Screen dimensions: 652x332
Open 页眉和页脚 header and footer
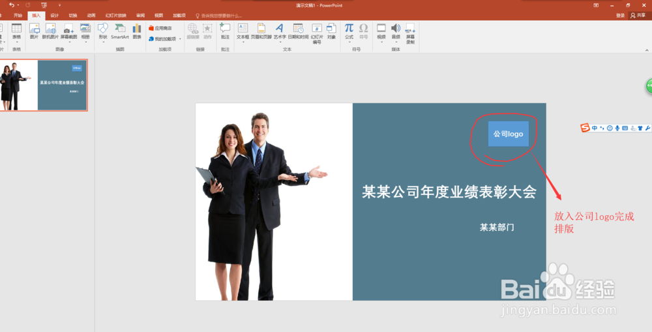[261, 31]
